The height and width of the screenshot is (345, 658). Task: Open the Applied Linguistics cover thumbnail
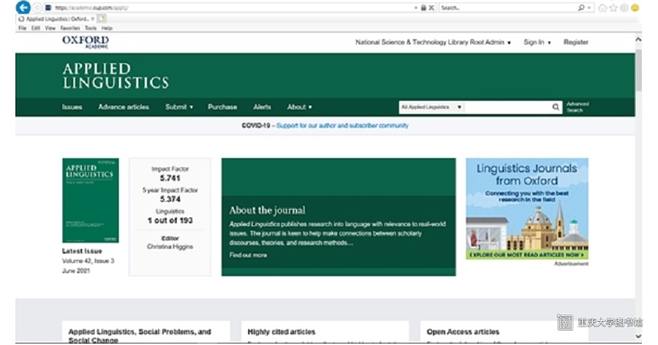pyautogui.click(x=91, y=200)
